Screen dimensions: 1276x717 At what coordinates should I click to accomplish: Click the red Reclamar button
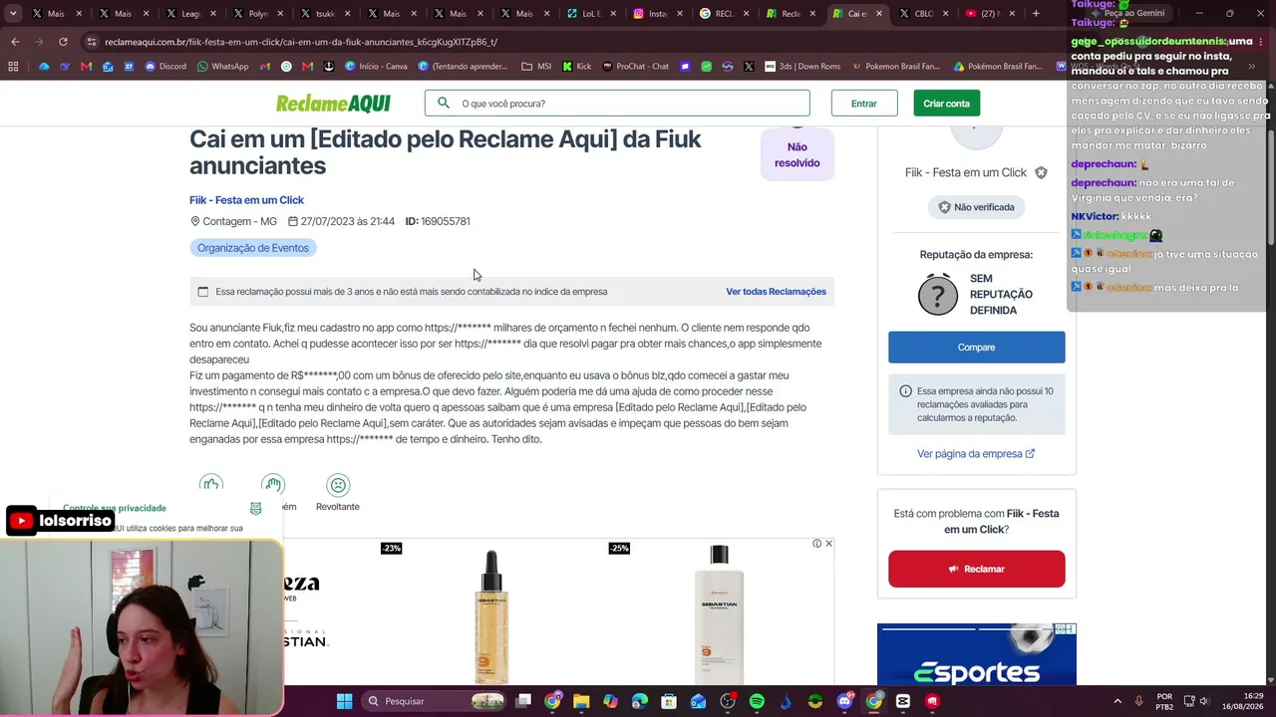click(x=976, y=569)
